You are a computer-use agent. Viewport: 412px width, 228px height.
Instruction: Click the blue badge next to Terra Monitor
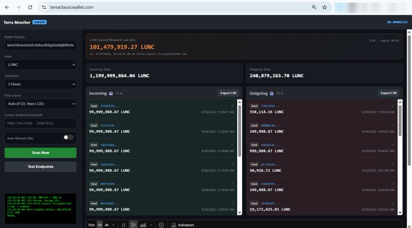39,22
